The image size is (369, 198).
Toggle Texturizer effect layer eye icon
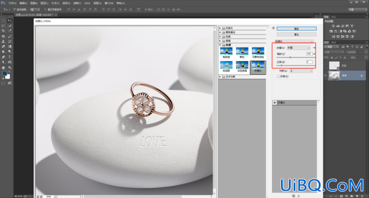(275, 103)
